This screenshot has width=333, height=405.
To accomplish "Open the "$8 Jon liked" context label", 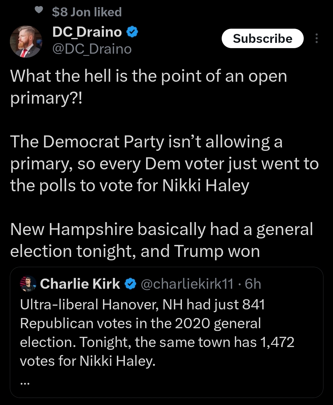I will click(87, 12).
